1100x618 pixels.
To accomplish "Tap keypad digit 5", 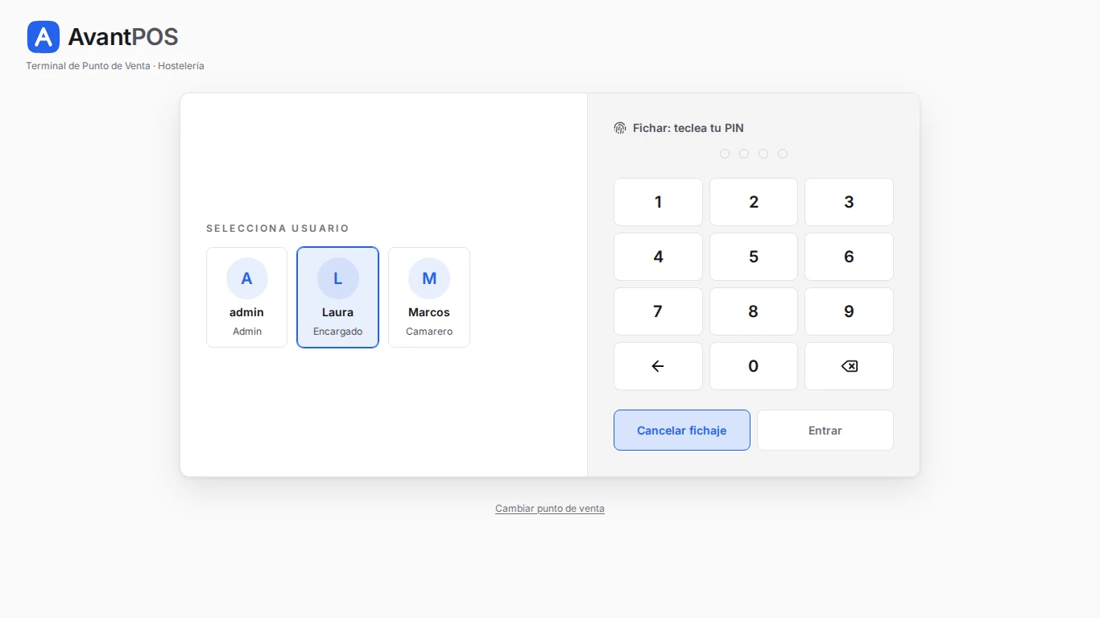I will (x=754, y=257).
